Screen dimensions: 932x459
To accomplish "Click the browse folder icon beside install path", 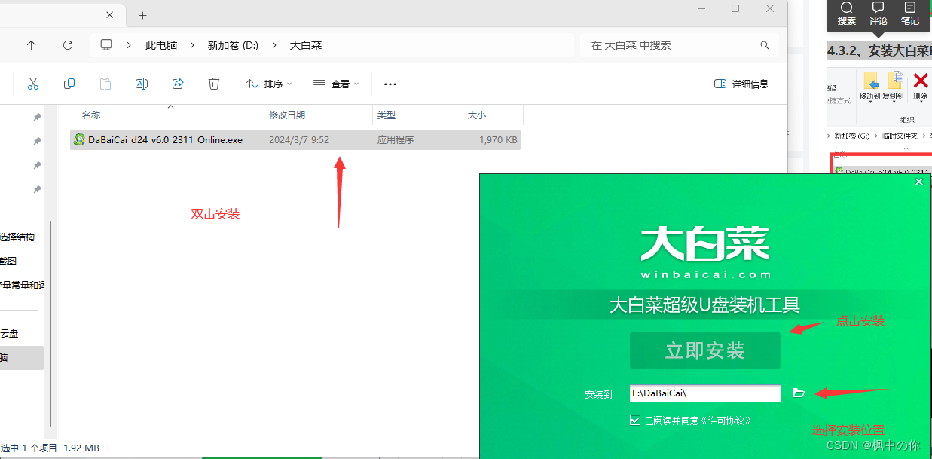I will pos(799,393).
